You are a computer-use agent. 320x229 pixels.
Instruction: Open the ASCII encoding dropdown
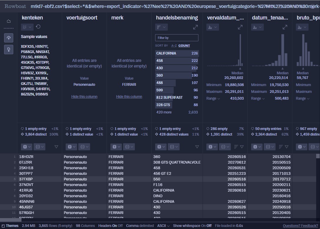[163, 226]
